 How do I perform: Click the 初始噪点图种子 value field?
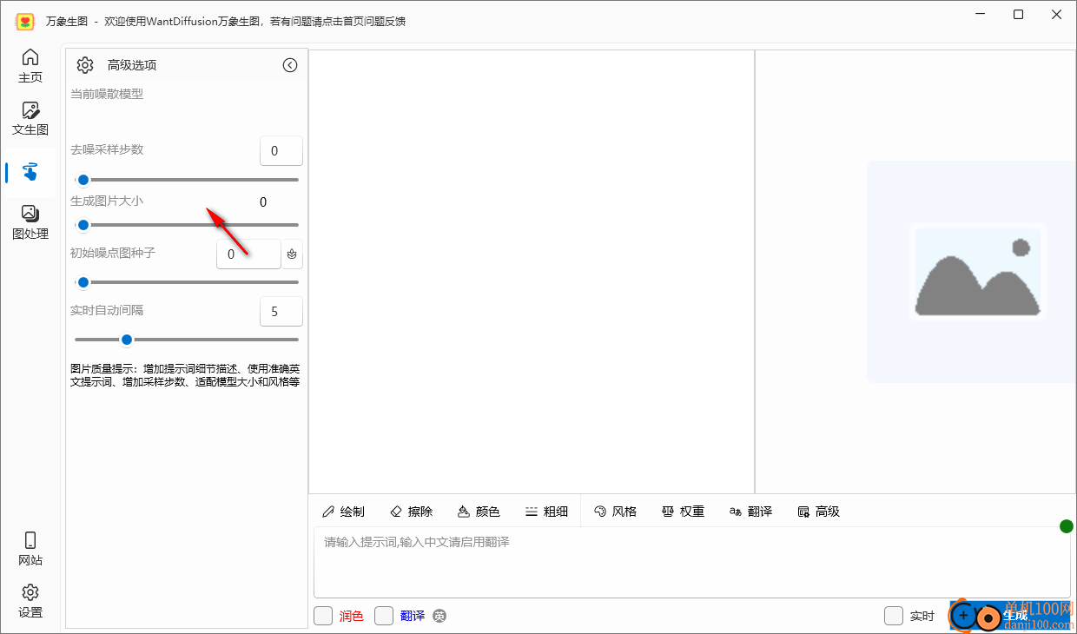tap(248, 254)
